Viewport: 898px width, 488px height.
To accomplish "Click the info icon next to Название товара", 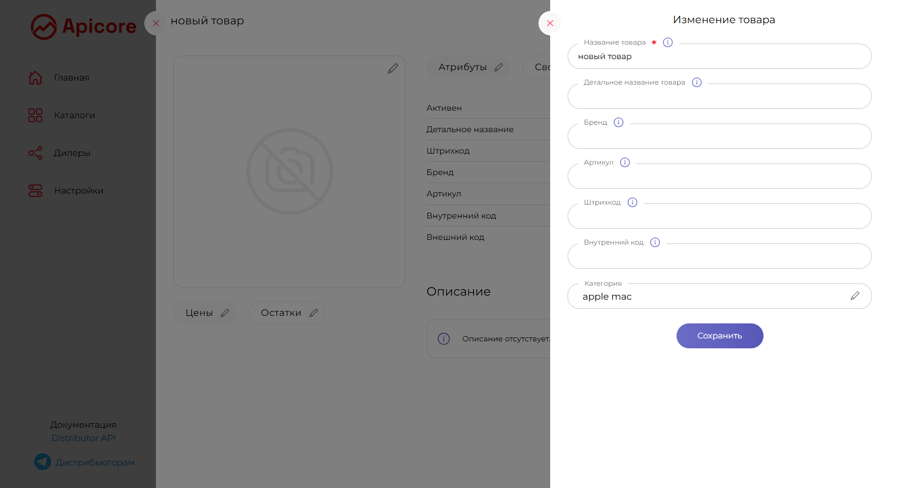I will [668, 42].
